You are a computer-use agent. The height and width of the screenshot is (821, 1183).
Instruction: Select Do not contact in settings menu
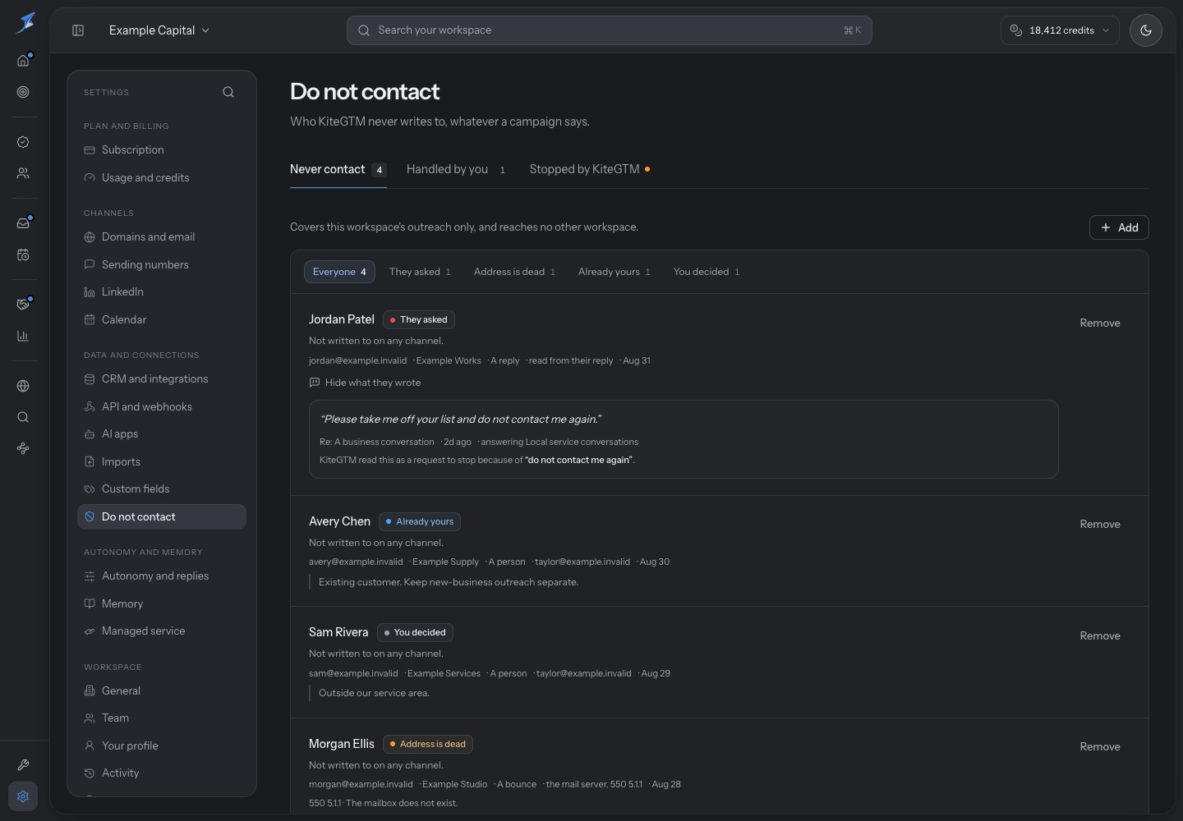(x=162, y=517)
